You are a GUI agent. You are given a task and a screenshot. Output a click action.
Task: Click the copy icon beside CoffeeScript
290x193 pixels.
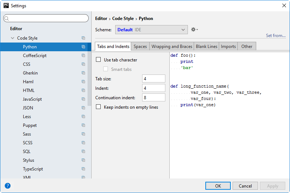click(83, 56)
